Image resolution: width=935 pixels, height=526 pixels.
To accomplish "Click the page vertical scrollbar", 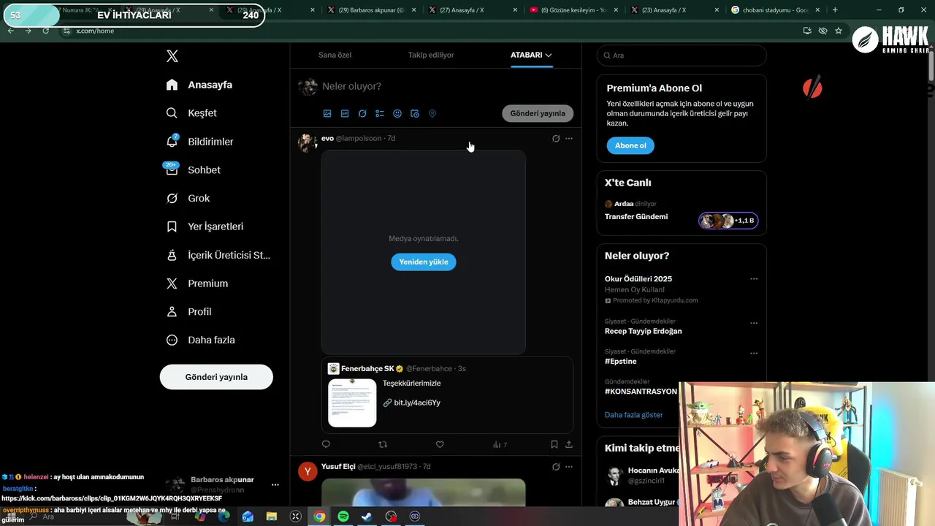I will (x=931, y=66).
